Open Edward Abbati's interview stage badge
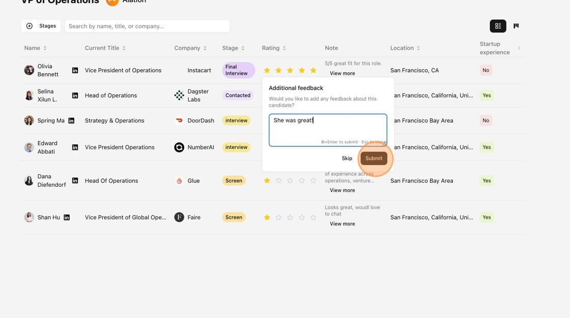The height and width of the screenshot is (318, 570). click(236, 147)
